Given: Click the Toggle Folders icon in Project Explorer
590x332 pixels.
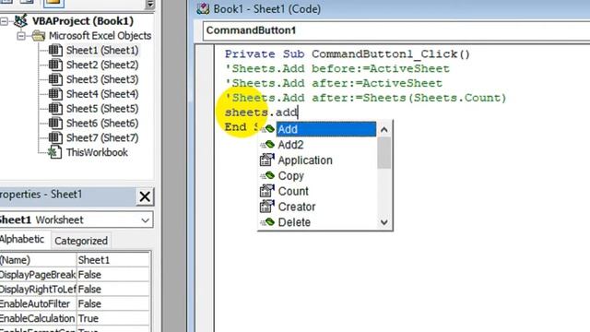Looking at the screenshot, I should [53, 3].
